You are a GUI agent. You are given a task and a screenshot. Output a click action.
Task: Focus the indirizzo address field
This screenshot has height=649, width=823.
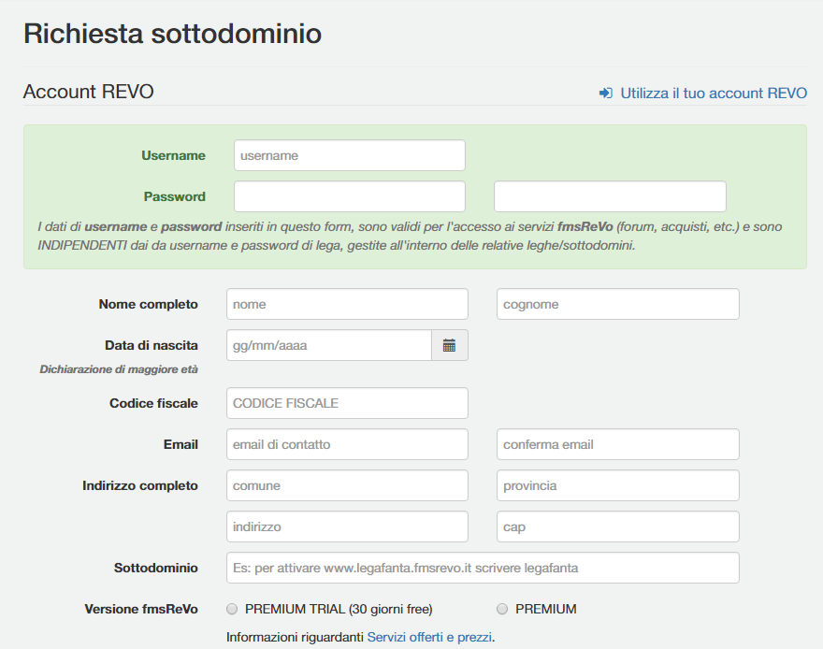pyautogui.click(x=347, y=526)
